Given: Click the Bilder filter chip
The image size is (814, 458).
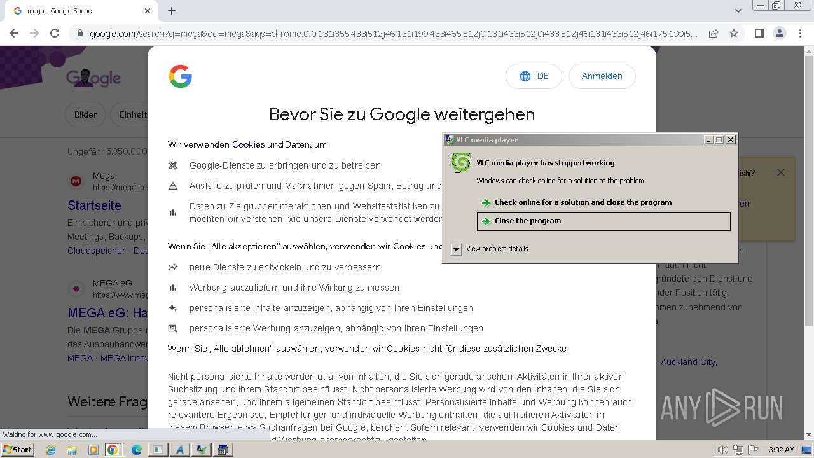Looking at the screenshot, I should pos(85,114).
